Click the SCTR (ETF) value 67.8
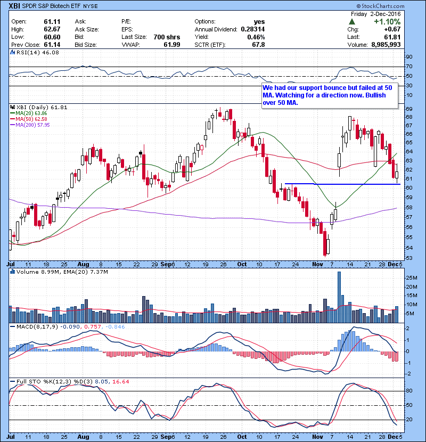The image size is (426, 442). point(259,45)
